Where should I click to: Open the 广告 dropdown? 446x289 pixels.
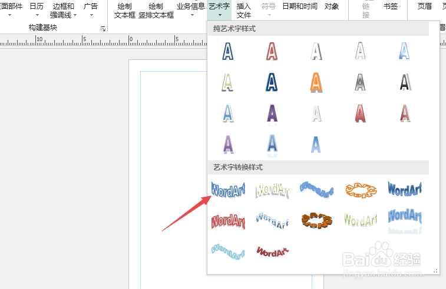pos(91,9)
